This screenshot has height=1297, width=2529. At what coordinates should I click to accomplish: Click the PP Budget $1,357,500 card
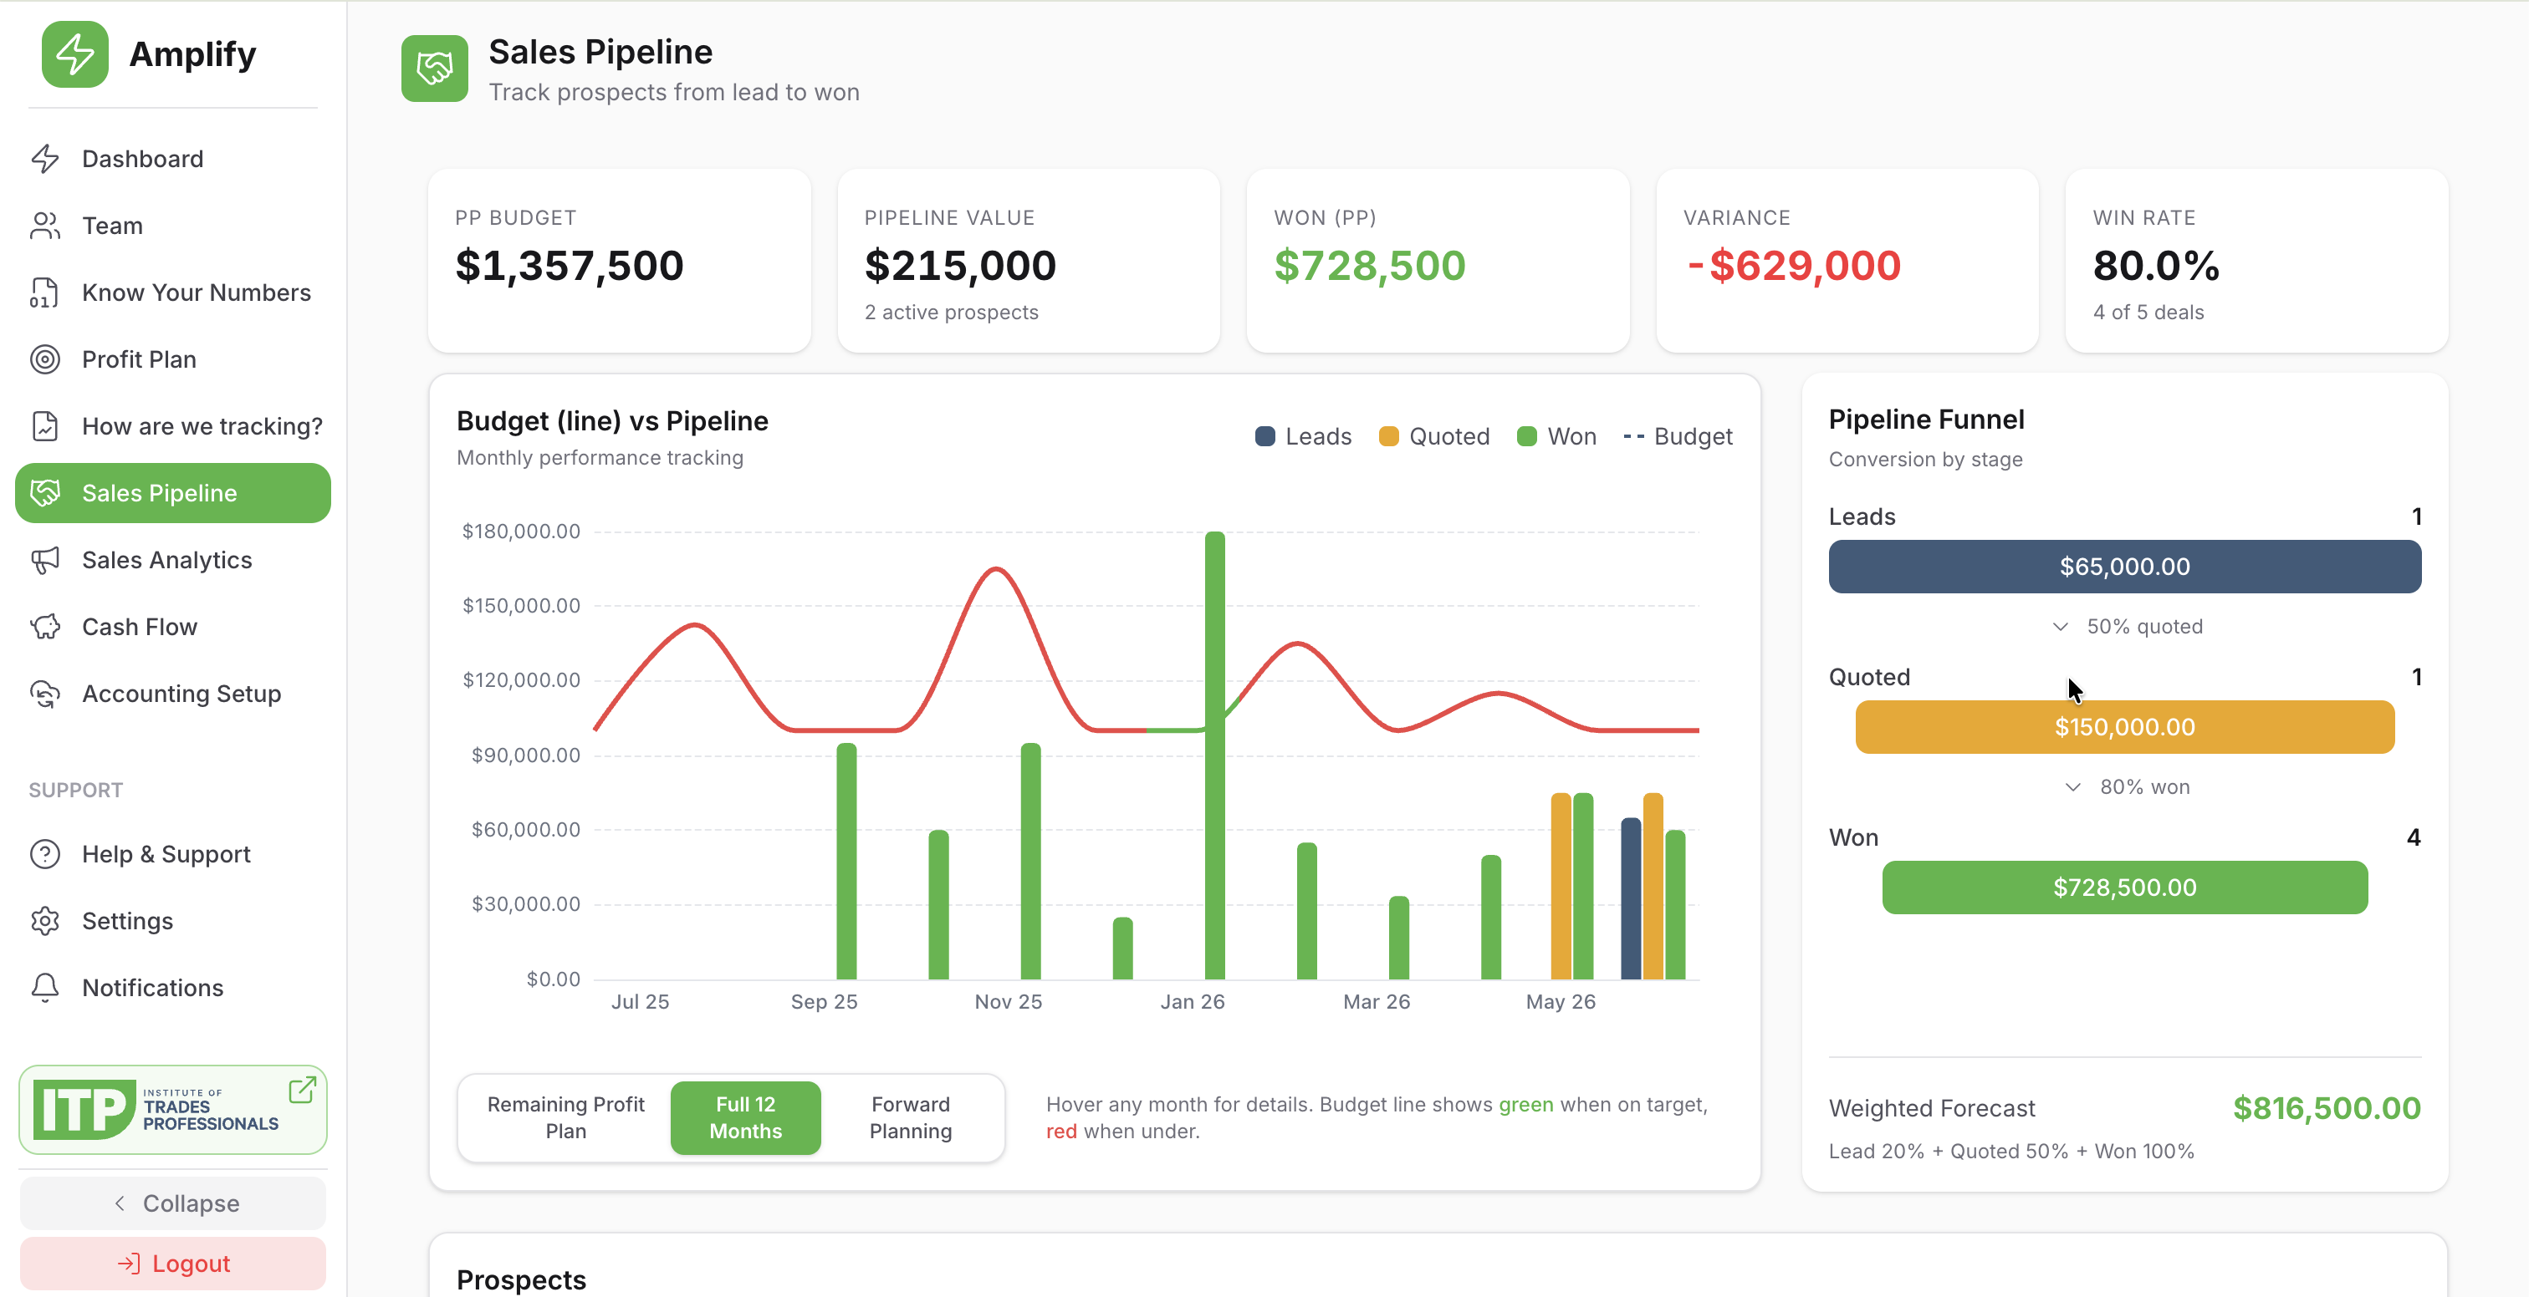click(x=620, y=260)
